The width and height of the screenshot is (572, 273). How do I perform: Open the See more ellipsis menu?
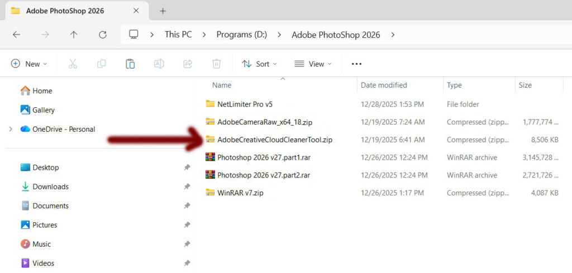[356, 64]
